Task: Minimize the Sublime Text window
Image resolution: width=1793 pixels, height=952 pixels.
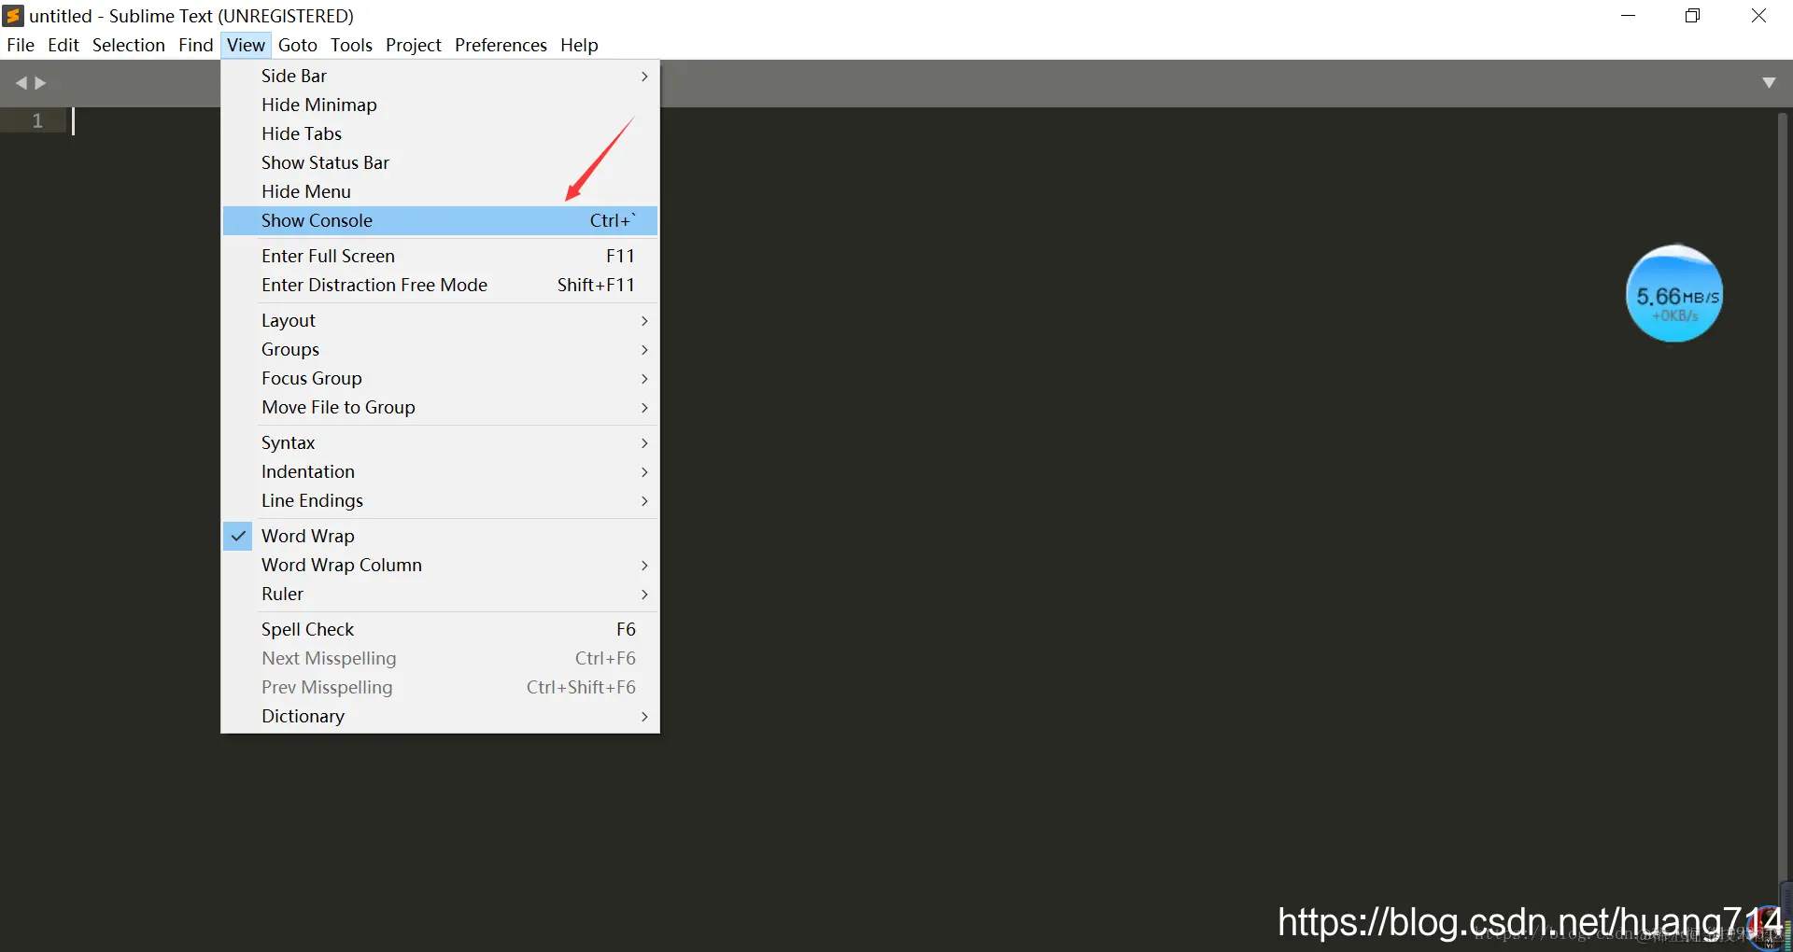Action: coord(1629,16)
